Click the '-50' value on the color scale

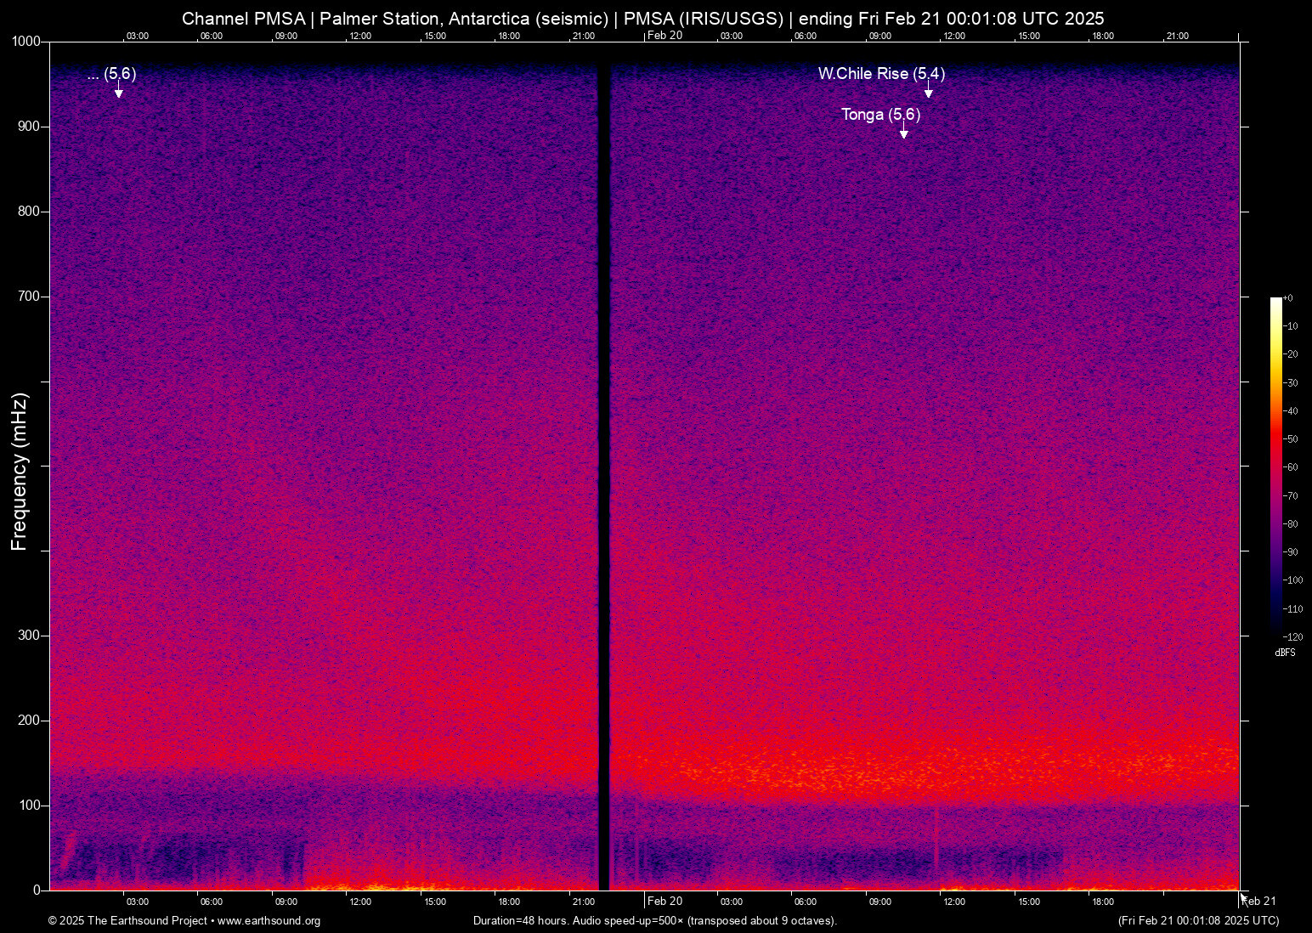click(1291, 439)
